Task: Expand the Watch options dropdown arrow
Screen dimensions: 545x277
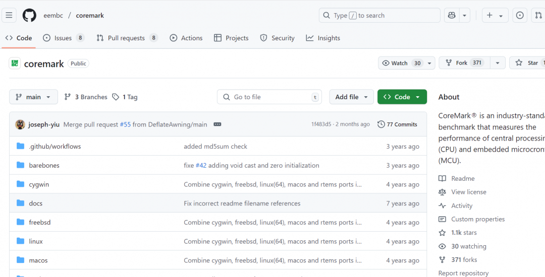Action: click(x=429, y=63)
